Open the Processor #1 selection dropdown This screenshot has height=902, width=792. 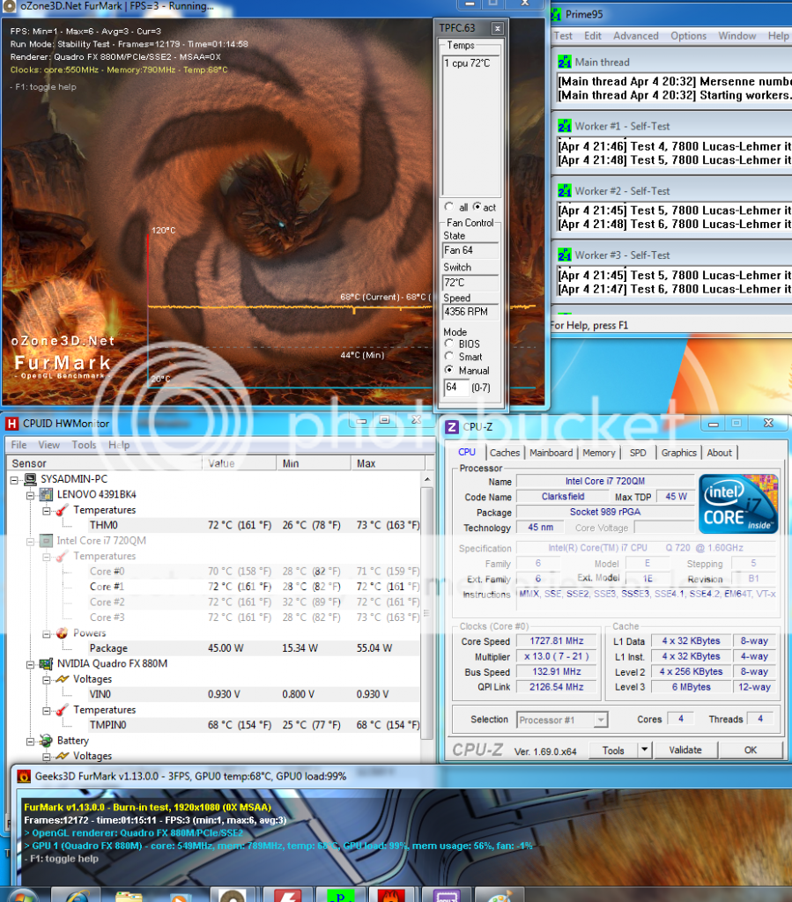coord(601,720)
